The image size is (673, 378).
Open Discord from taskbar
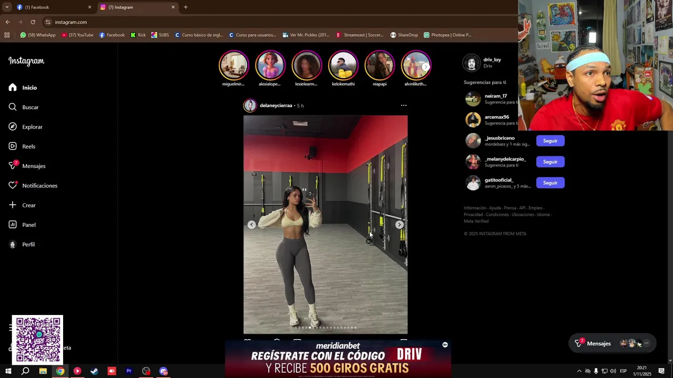point(164,371)
